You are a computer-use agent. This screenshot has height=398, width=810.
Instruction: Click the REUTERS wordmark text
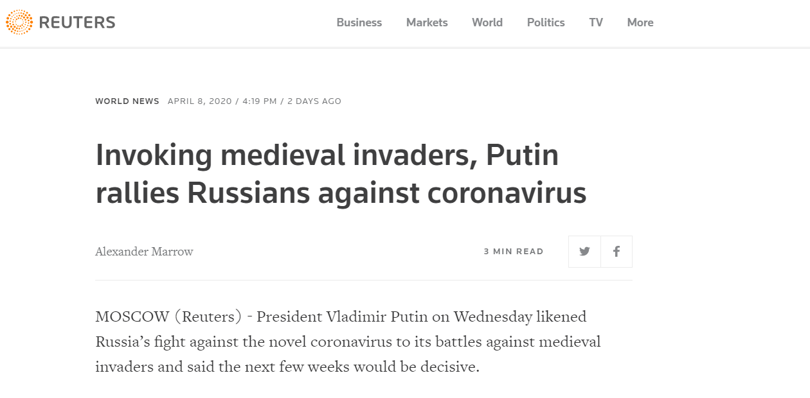(77, 22)
